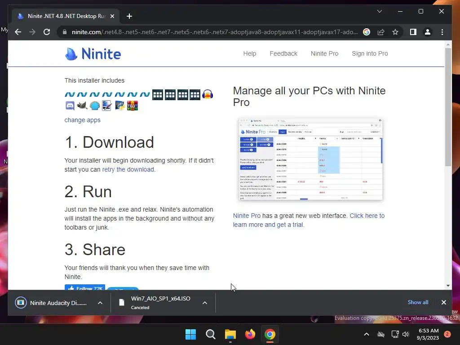Screen dimensions: 460x345
Task: Click the WinRAR books icon
Action: [133, 106]
